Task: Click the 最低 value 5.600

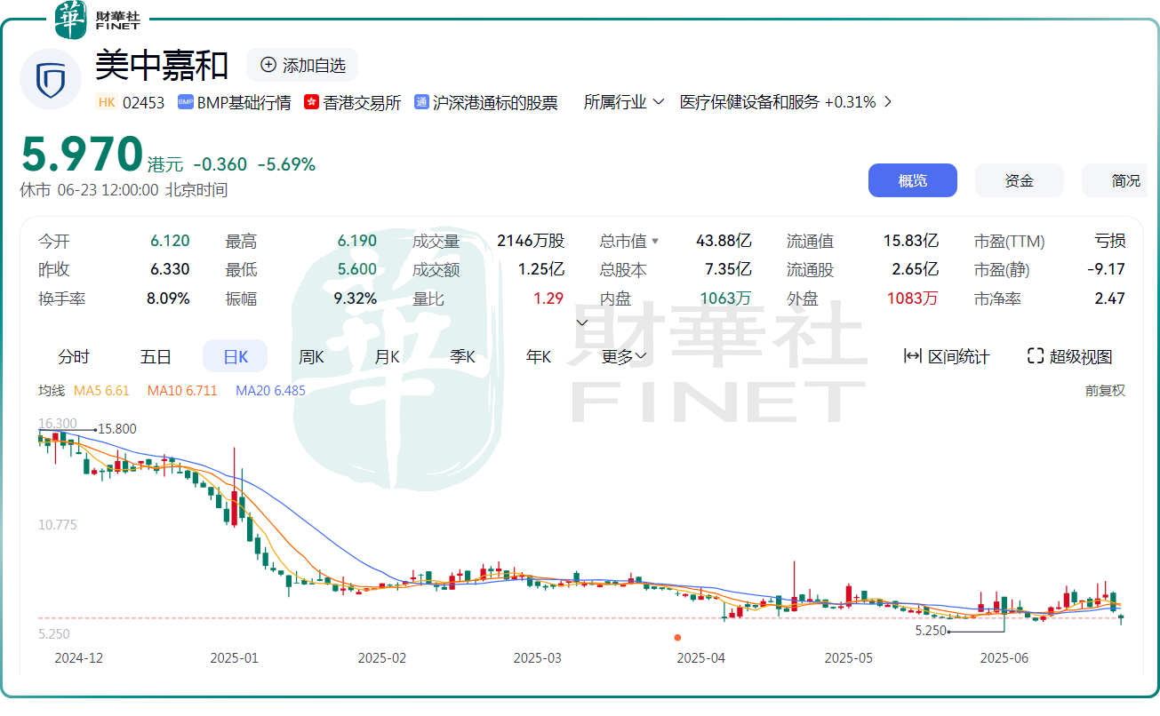Action: click(356, 269)
